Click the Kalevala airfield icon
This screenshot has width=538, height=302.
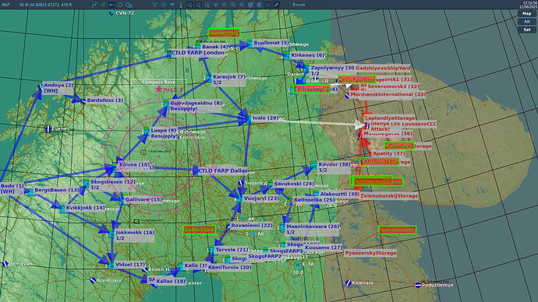(x=349, y=283)
